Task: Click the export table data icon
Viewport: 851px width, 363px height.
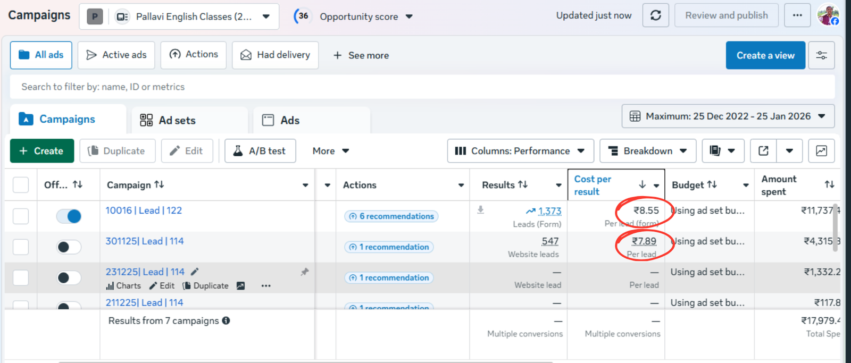Action: (x=763, y=151)
